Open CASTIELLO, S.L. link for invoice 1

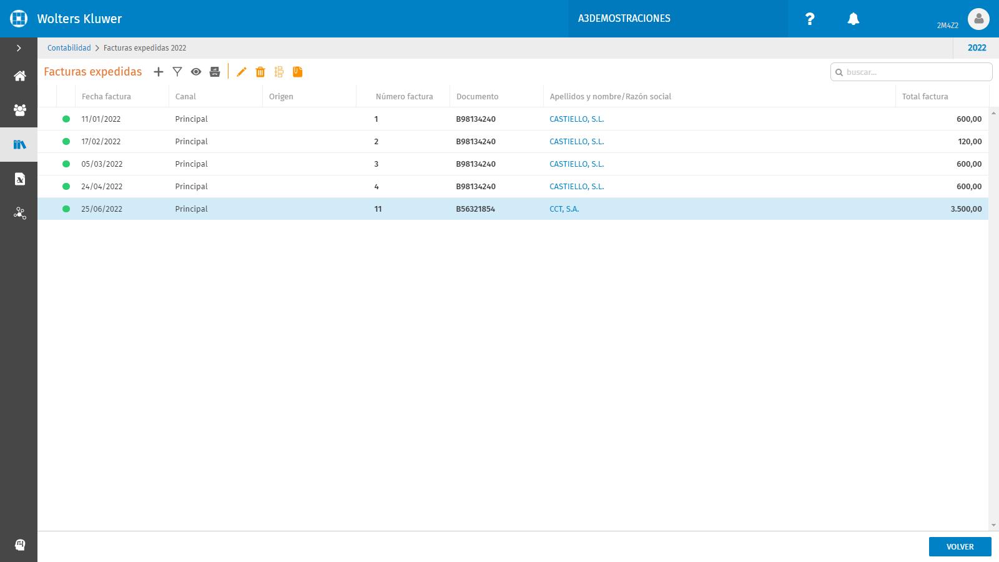pyautogui.click(x=577, y=119)
